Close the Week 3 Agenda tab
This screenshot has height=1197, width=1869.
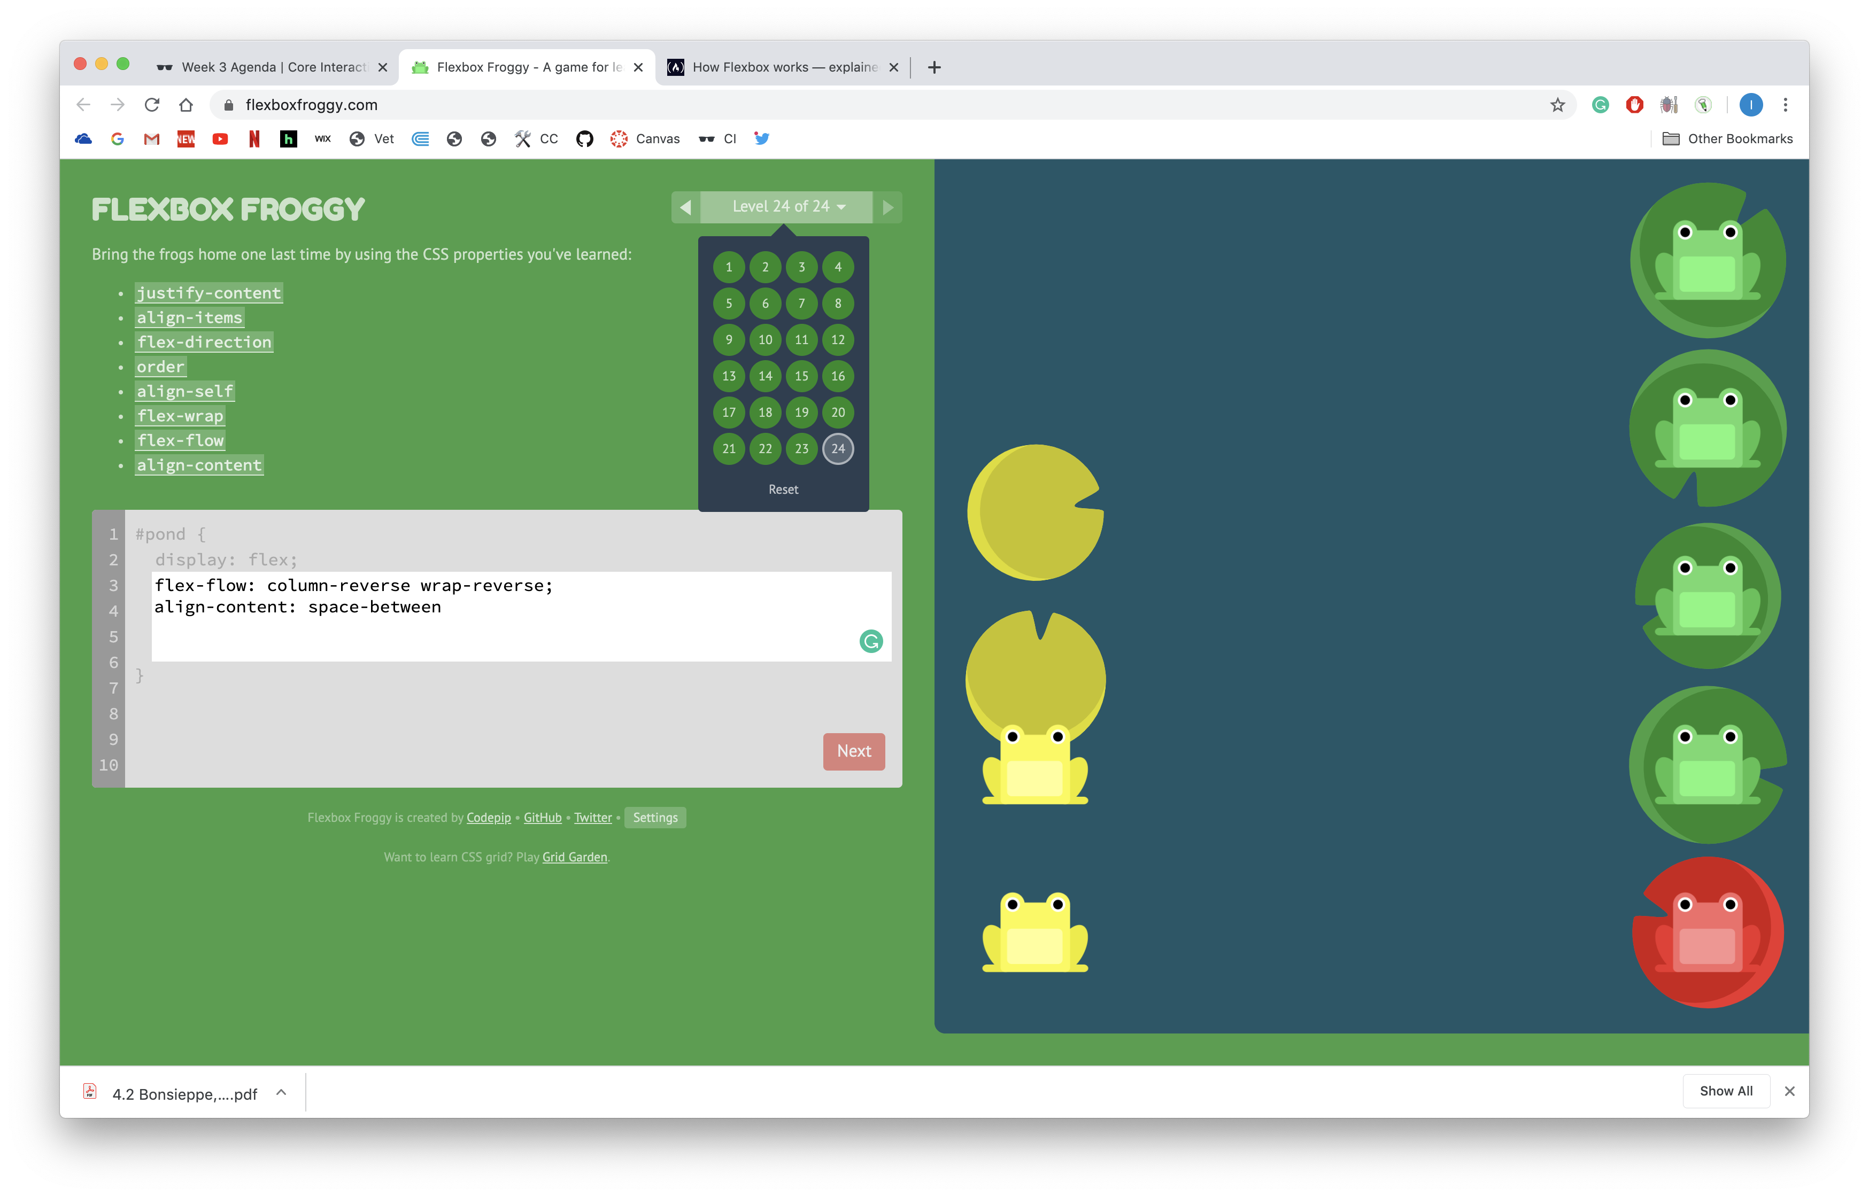coord(382,68)
